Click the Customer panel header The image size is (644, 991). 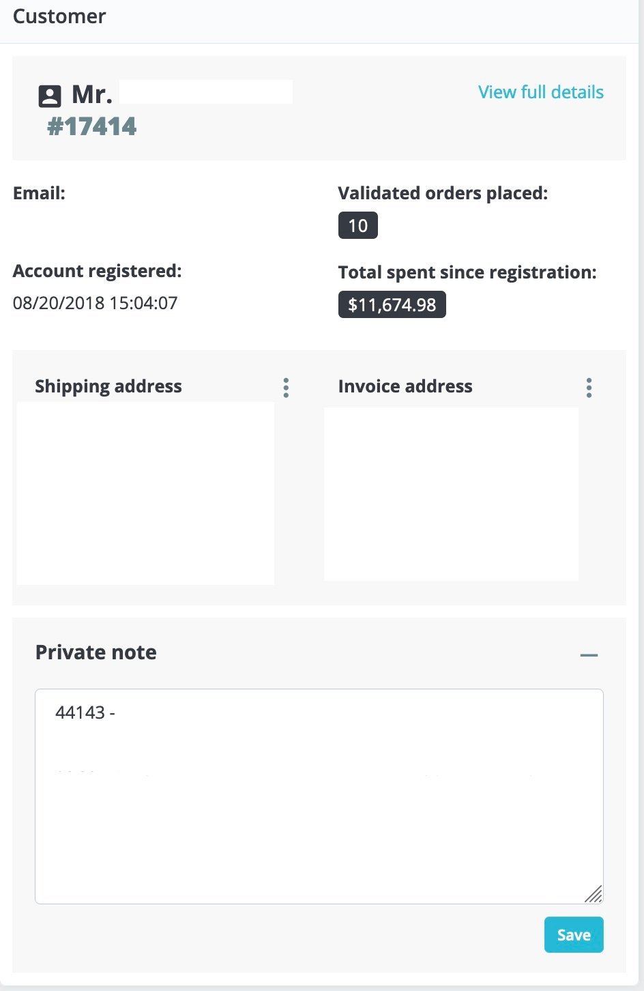pyautogui.click(x=59, y=16)
